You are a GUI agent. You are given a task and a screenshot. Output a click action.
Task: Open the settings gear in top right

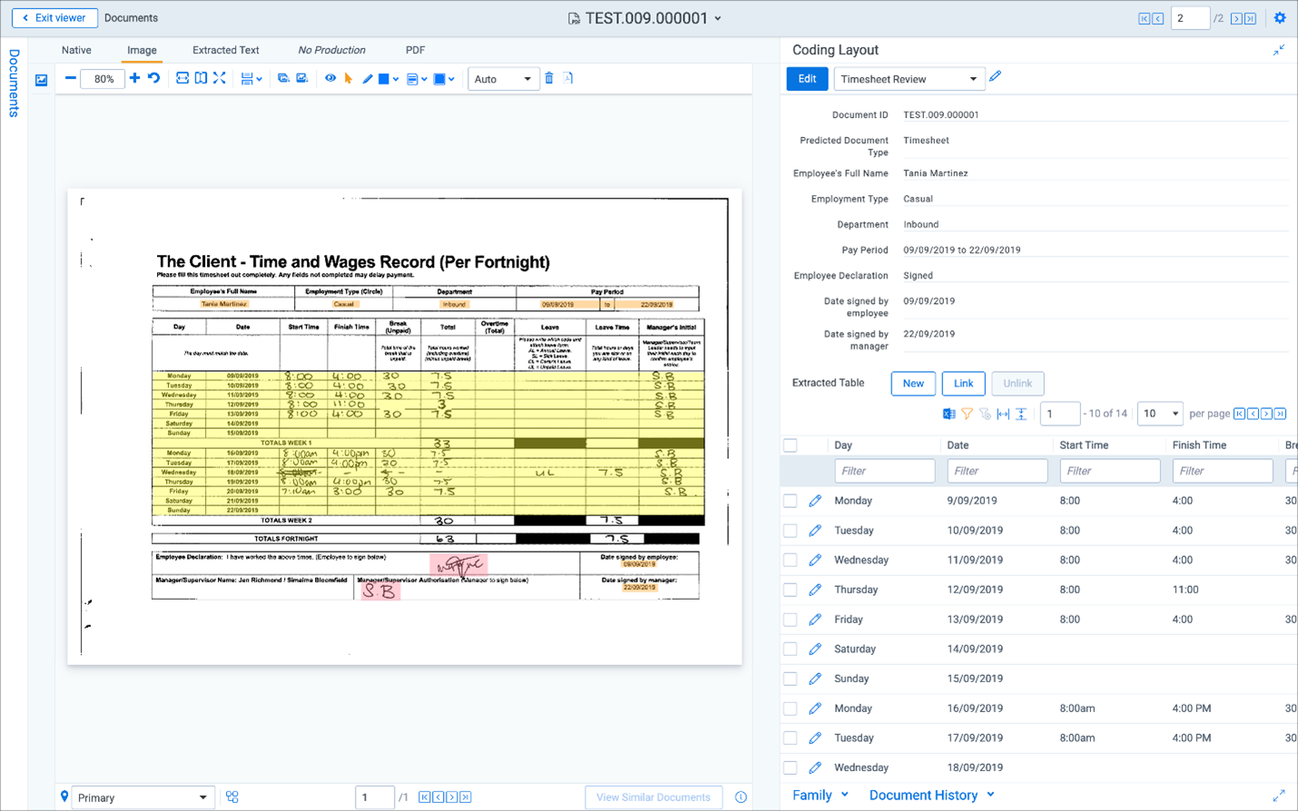pyautogui.click(x=1280, y=18)
